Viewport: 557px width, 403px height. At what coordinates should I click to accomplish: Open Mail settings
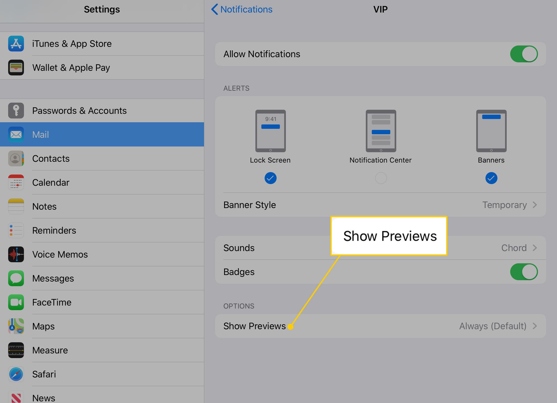tap(101, 134)
